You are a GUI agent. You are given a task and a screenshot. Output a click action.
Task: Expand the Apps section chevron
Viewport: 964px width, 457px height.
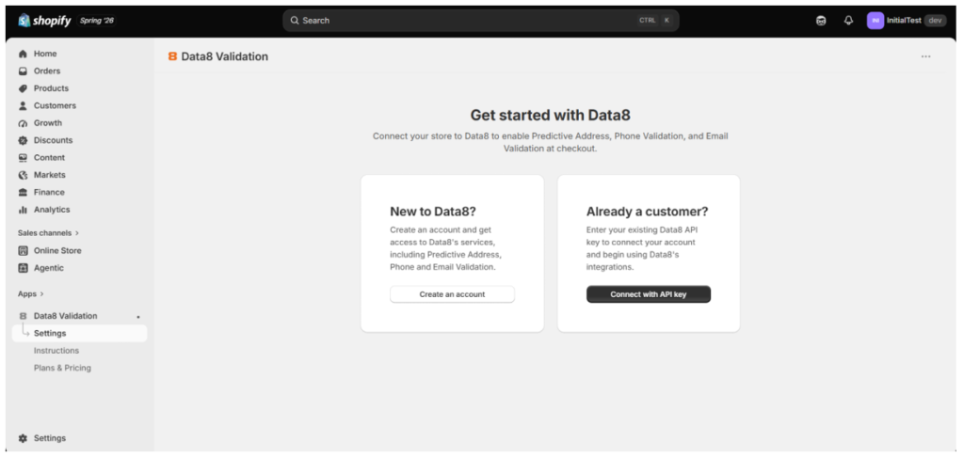(x=41, y=293)
